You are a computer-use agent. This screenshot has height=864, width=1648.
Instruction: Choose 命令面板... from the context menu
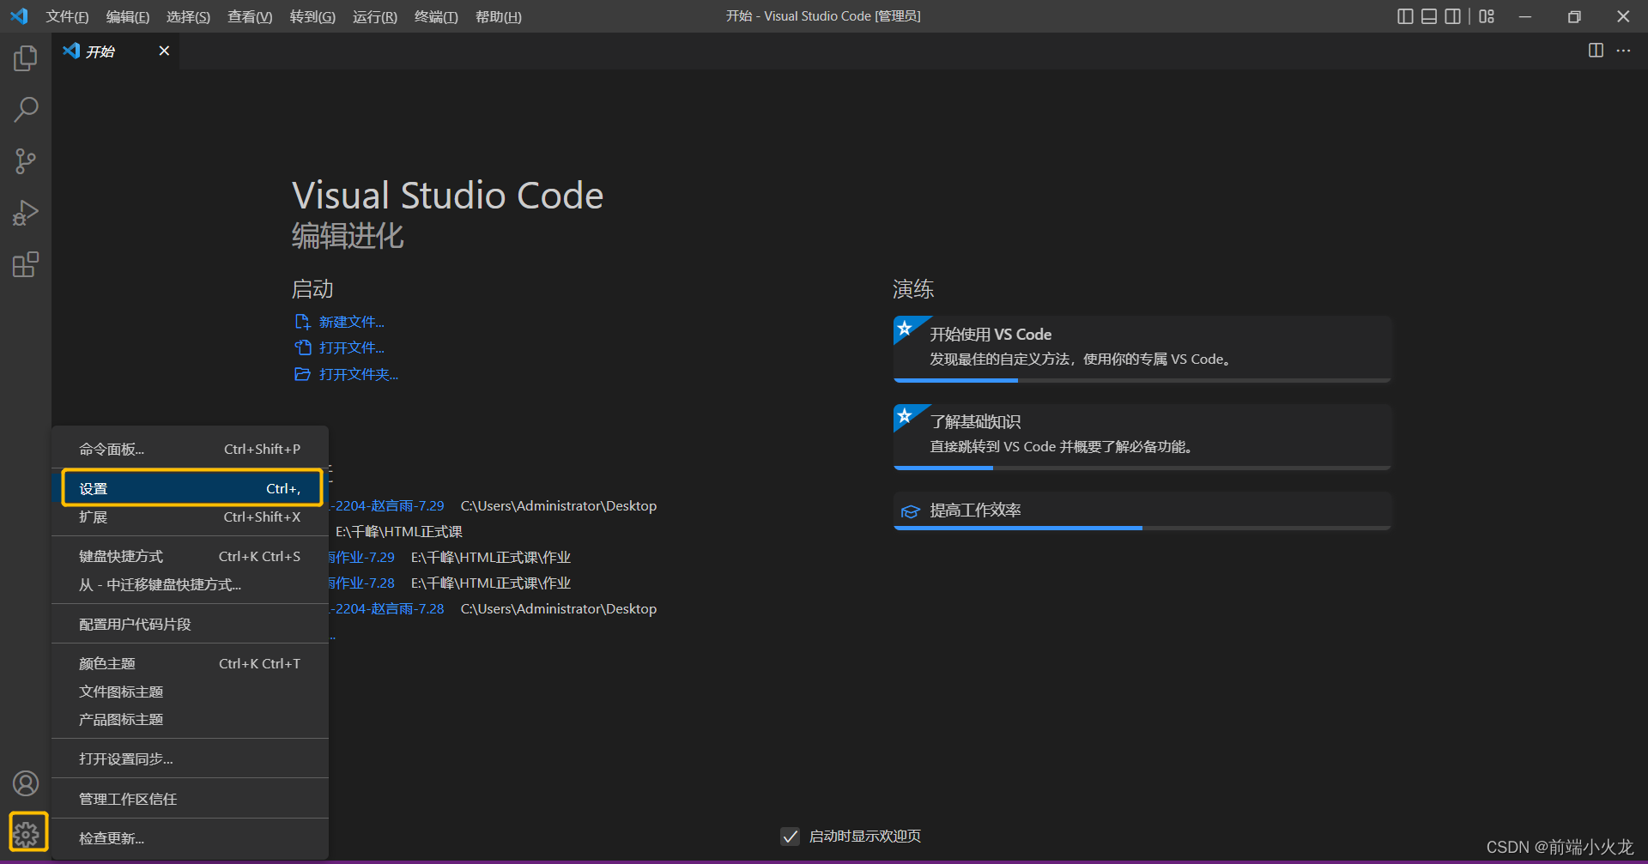(190, 450)
